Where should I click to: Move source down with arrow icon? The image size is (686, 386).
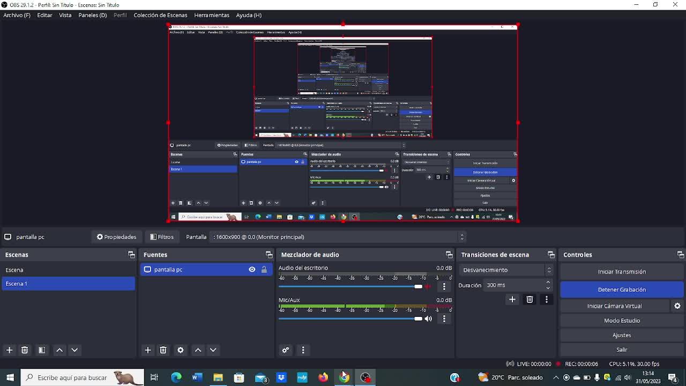(213, 350)
